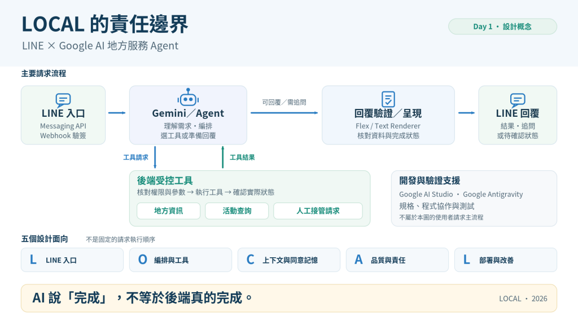Click the Google AI Studio・Google Antigravity line
The image size is (578, 325).
click(x=461, y=194)
